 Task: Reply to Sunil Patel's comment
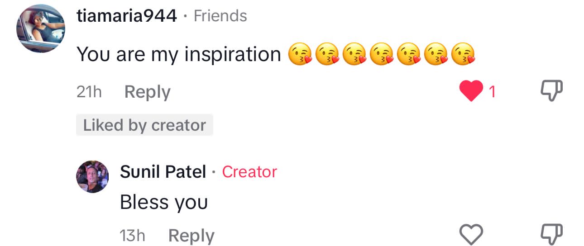click(x=191, y=236)
